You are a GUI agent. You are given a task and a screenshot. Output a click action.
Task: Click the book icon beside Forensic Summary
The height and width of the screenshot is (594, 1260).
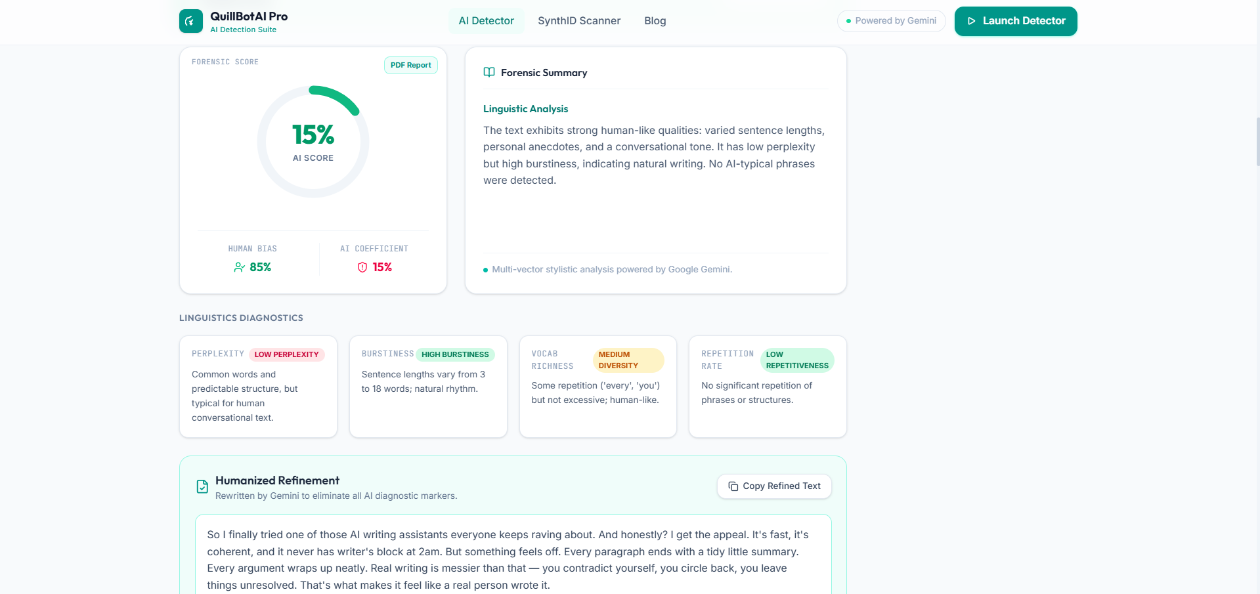click(489, 72)
